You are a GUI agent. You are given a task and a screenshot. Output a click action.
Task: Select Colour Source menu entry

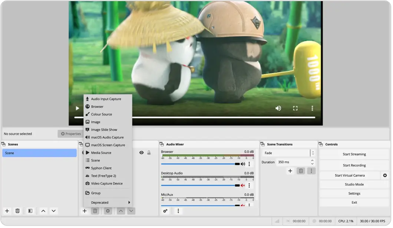108,114
